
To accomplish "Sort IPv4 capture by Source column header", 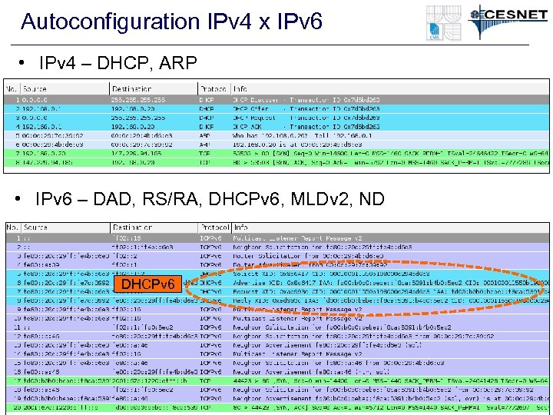I will pyautogui.click(x=65, y=89).
